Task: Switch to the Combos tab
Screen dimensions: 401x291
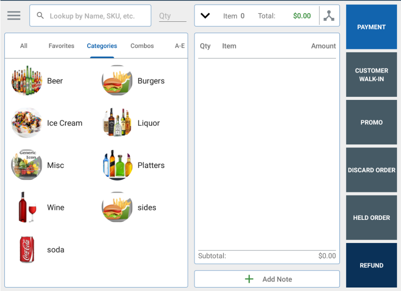Action: pyautogui.click(x=142, y=46)
